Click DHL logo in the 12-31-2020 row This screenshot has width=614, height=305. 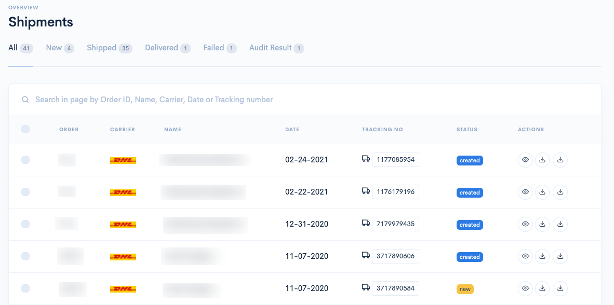pyautogui.click(x=123, y=225)
